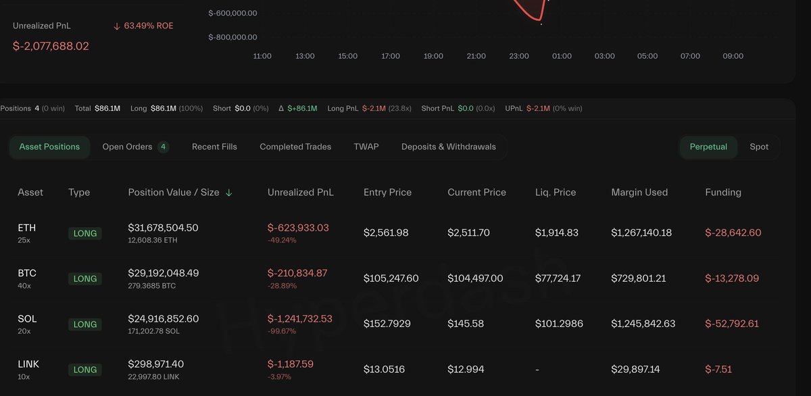Toggle to Perpetual view
Image resolution: width=811 pixels, height=396 pixels.
708,147
